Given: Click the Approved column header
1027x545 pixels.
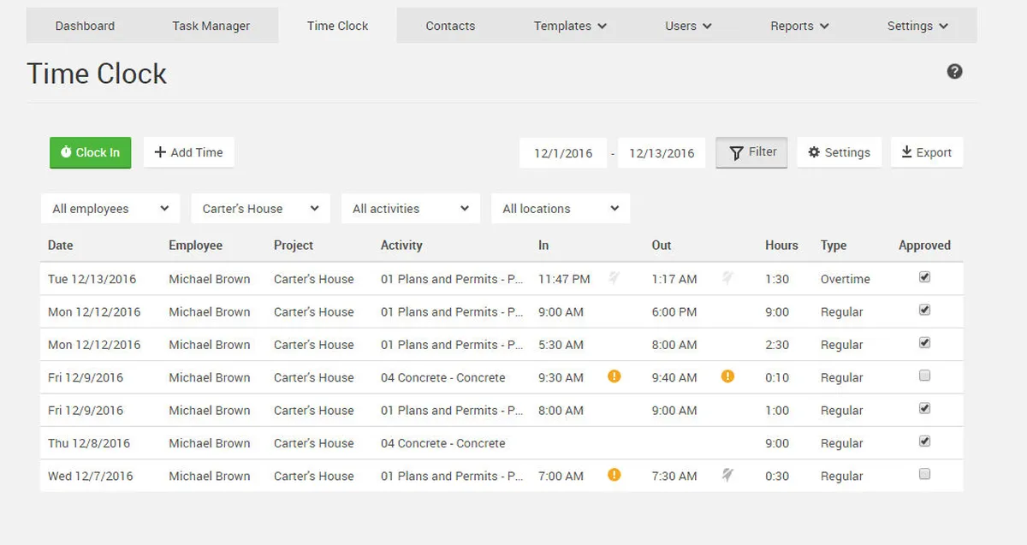Looking at the screenshot, I should pyautogui.click(x=924, y=245).
